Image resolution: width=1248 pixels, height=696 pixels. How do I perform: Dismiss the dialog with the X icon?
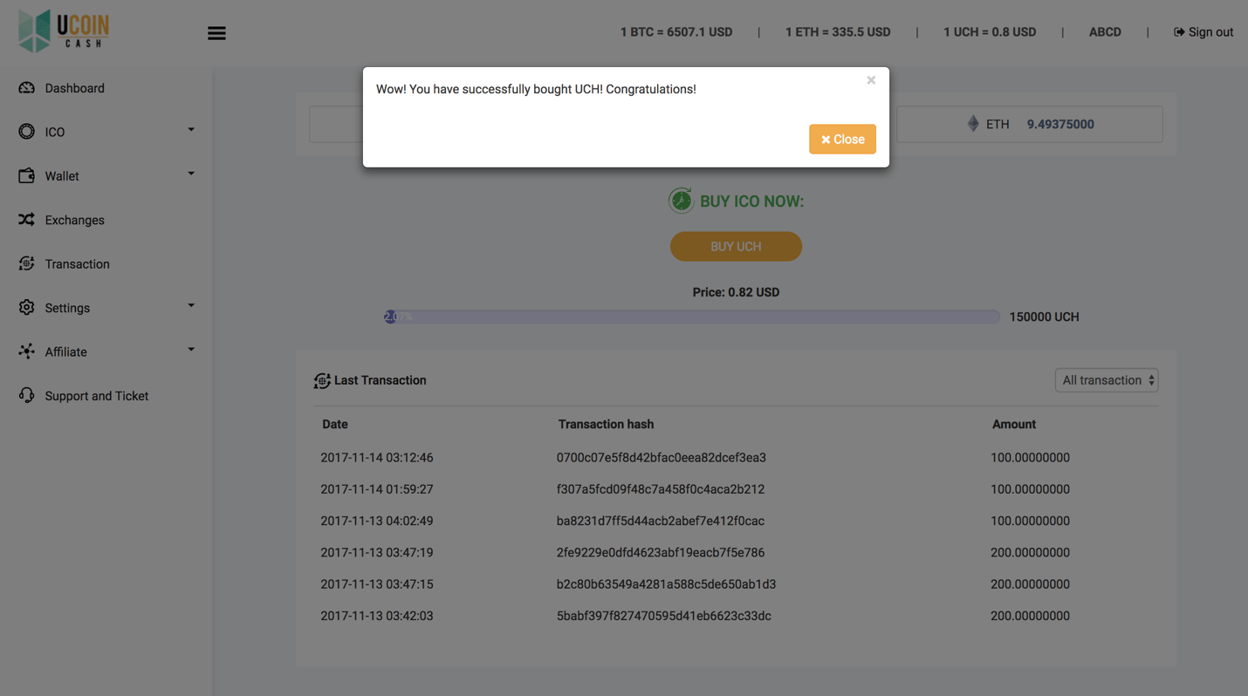(x=871, y=80)
